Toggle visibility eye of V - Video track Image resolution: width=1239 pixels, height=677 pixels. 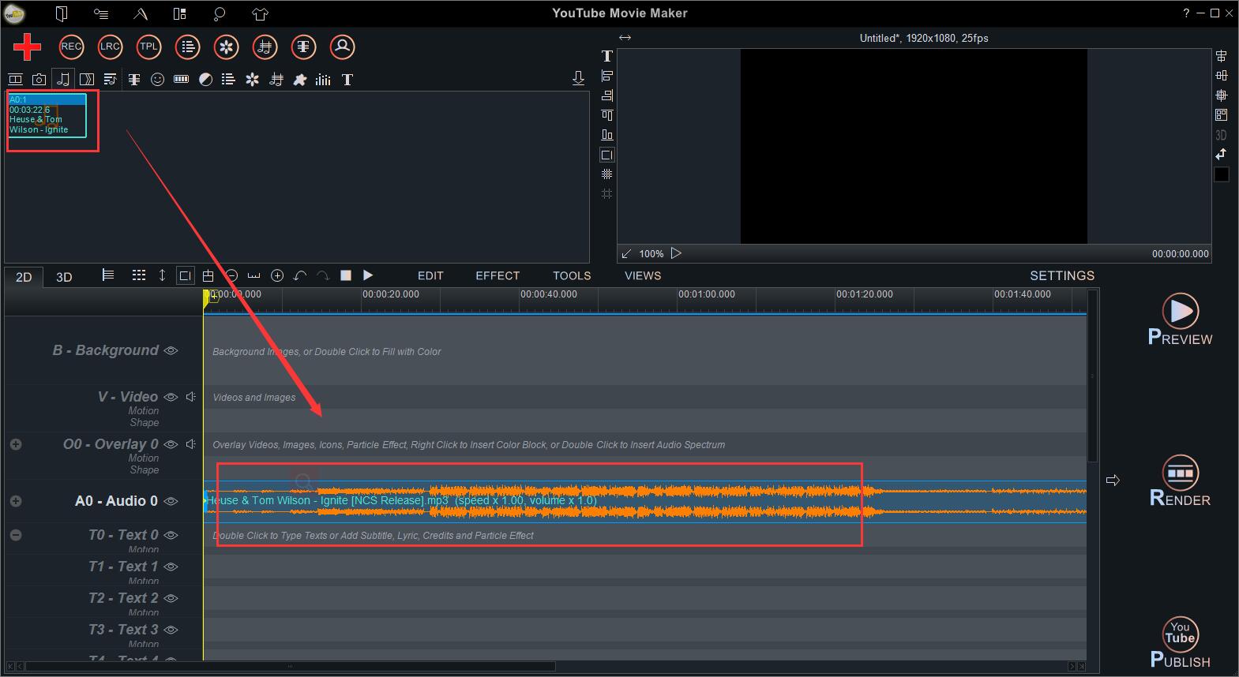(x=171, y=397)
